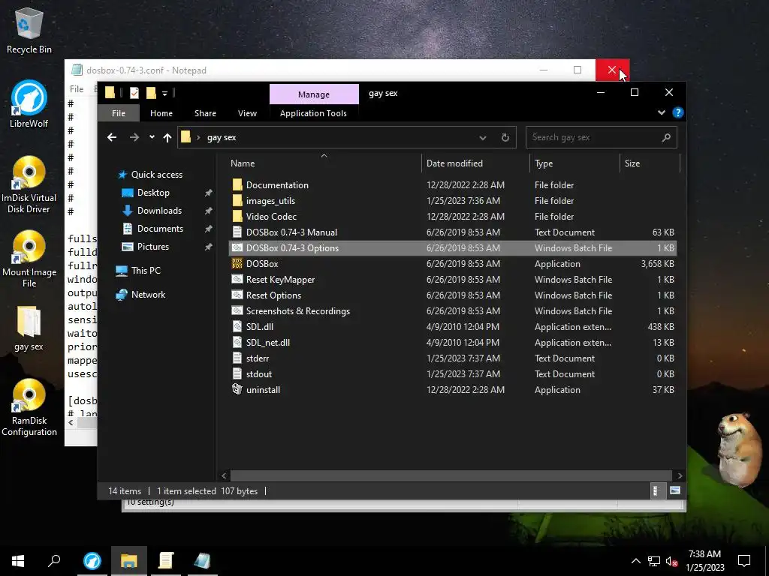
Task: Open LibreWolf from the taskbar
Action: coord(92,560)
